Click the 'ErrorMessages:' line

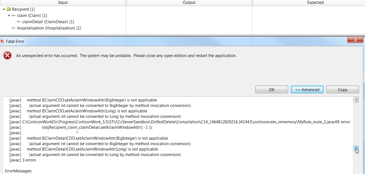19,171
